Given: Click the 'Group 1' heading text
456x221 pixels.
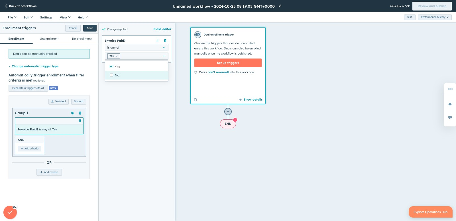Looking at the screenshot, I should (x=22, y=113).
